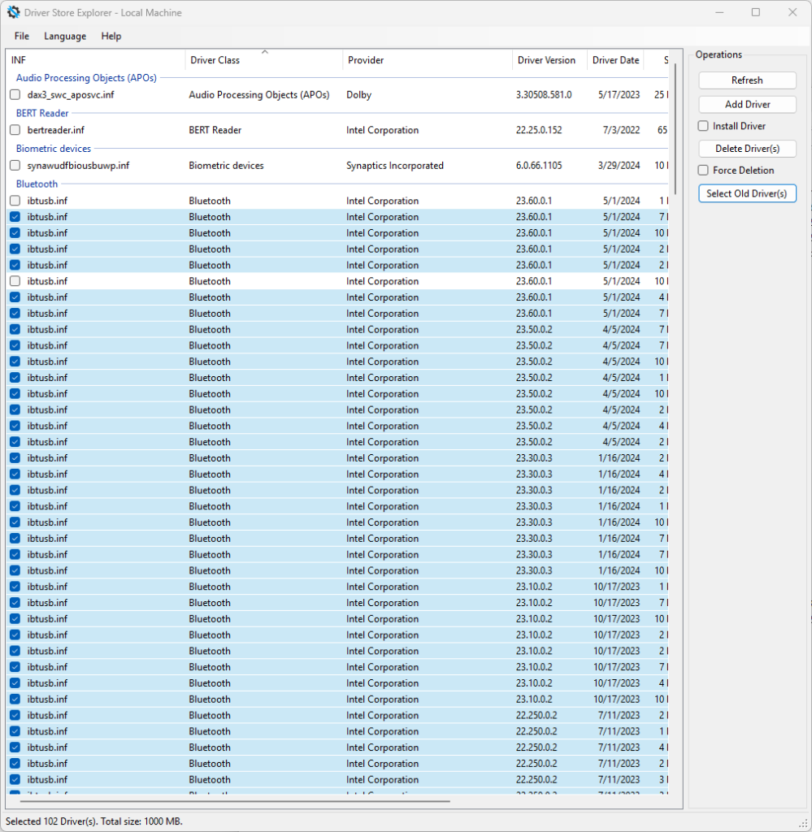Enable the Force Deletion checkbox
The height and width of the screenshot is (832, 812).
pyautogui.click(x=704, y=171)
